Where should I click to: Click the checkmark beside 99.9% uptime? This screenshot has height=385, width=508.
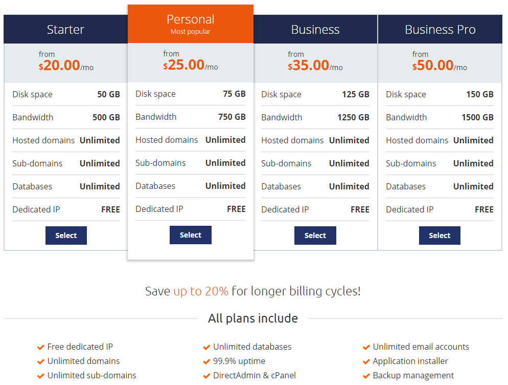coord(206,361)
